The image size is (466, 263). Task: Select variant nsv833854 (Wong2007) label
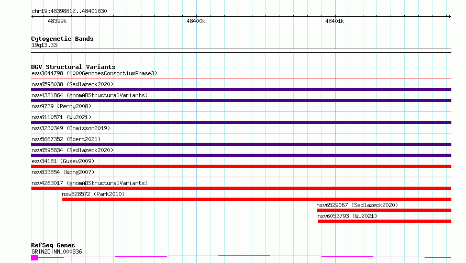63,172
